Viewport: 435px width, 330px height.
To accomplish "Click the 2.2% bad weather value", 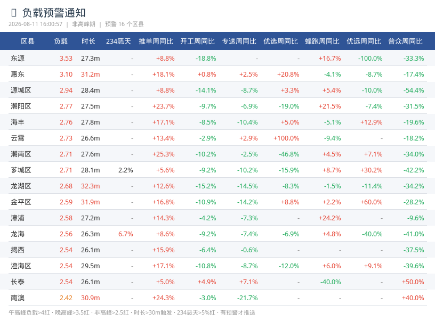I will 126,170.
